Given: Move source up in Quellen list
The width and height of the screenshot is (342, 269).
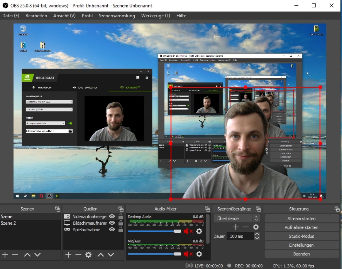Looking at the screenshot, I should 101,255.
